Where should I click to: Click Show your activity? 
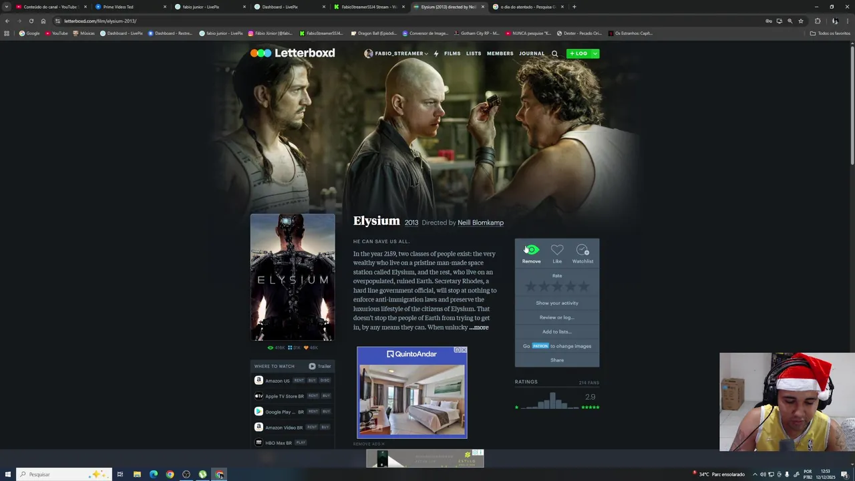(x=557, y=303)
